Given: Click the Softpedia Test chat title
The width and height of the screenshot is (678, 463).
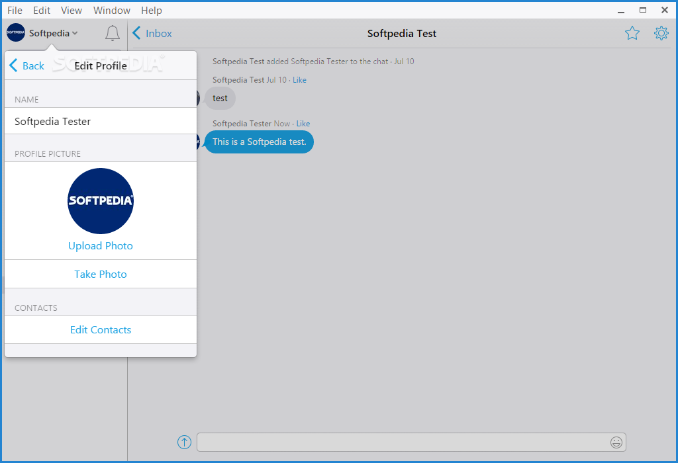Looking at the screenshot, I should coord(402,33).
